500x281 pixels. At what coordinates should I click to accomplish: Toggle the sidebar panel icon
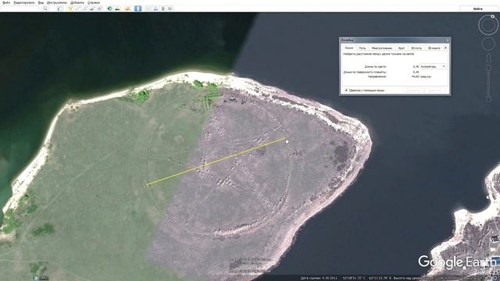(59, 9)
